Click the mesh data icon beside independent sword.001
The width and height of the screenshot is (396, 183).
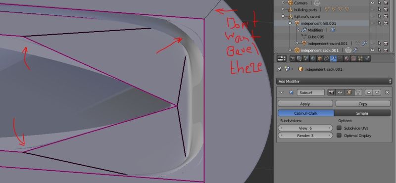click(x=357, y=44)
